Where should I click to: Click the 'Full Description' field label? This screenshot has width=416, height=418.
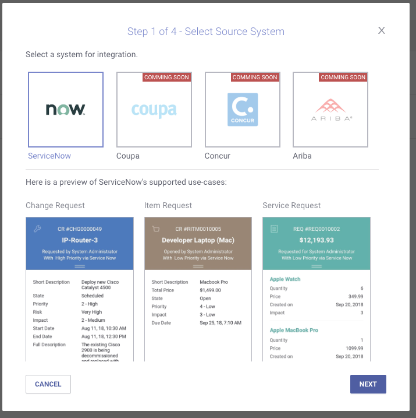point(49,345)
